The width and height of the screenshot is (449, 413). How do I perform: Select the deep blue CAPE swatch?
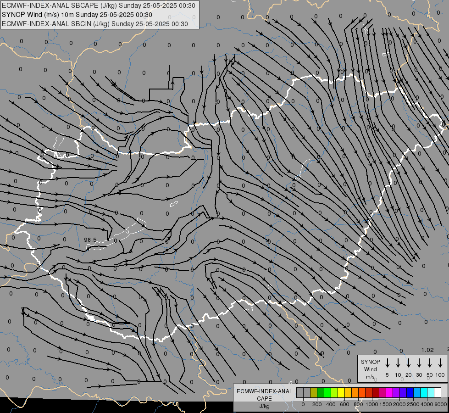pos(410,392)
